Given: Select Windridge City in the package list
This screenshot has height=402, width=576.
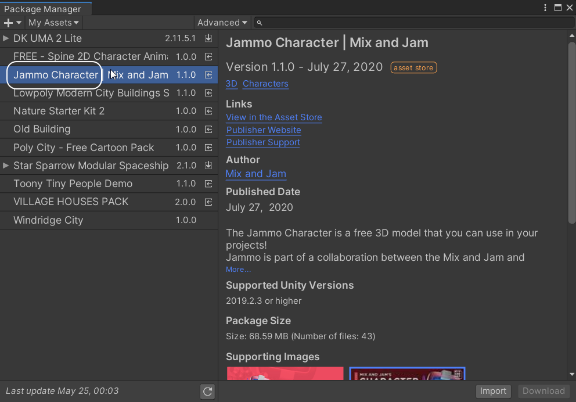Looking at the screenshot, I should pos(109,220).
